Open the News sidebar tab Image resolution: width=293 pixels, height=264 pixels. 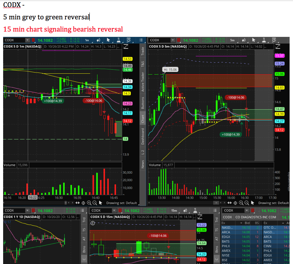143,164
